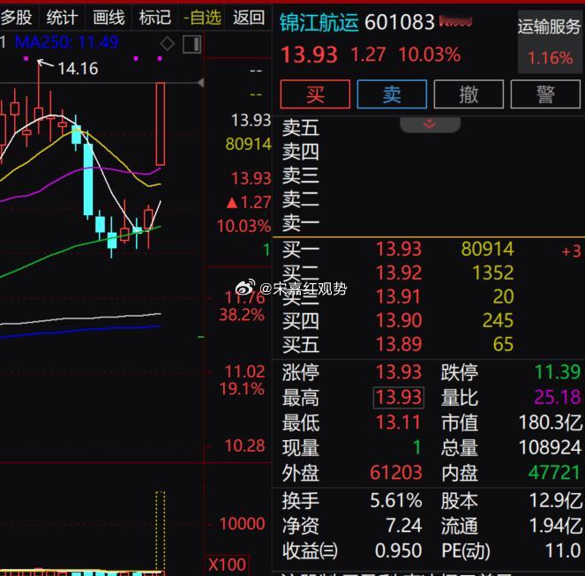This screenshot has height=576, width=585.
Task: Click 流通 value 1.94亿
Action: [556, 526]
